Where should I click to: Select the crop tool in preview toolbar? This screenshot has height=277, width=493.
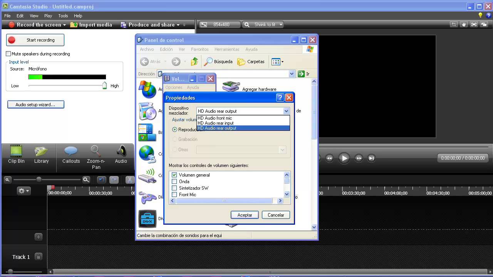(x=454, y=25)
